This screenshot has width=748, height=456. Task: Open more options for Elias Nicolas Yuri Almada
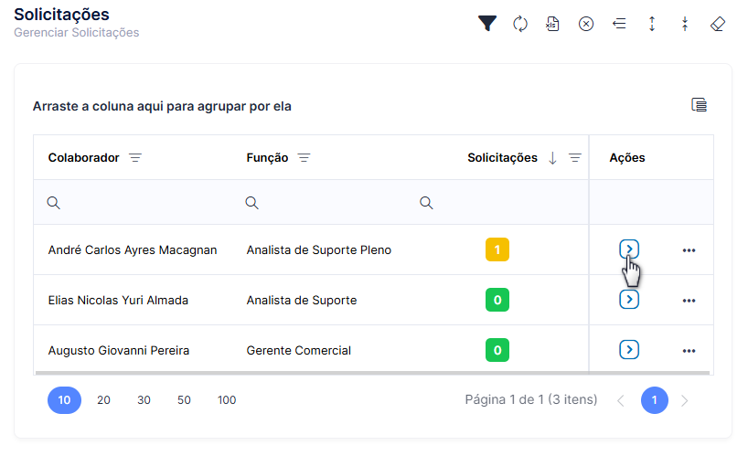tap(689, 301)
